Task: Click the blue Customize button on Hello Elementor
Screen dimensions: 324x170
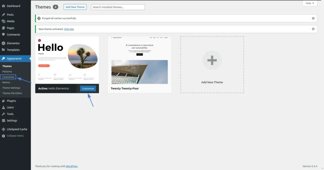Action: pyautogui.click(x=88, y=88)
